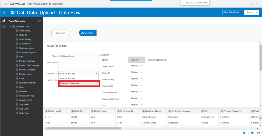Image resolution: width=262 pixels, height=136 pixels.
Task: Open Treat As dropdown for City
Action: click(141, 105)
